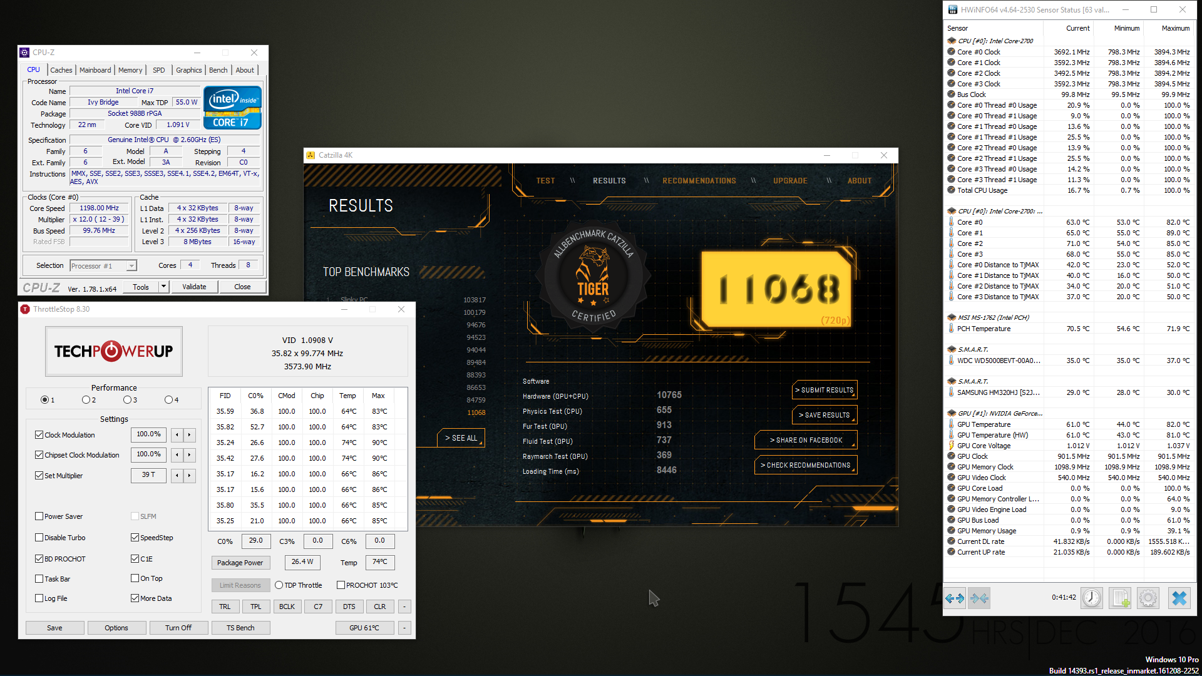Image resolution: width=1202 pixels, height=676 pixels.
Task: Click HWiNFO shrink window arrows icon
Action: [979, 598]
